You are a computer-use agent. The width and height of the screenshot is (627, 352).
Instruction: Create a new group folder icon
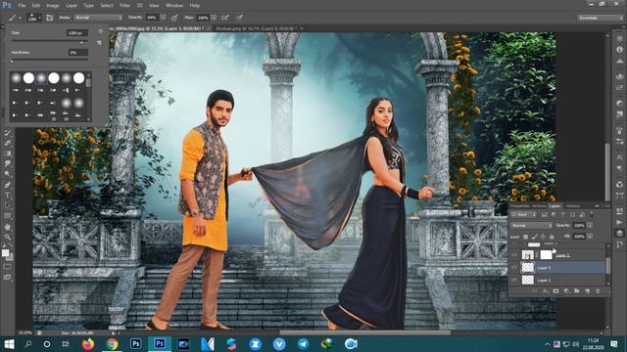(x=577, y=291)
